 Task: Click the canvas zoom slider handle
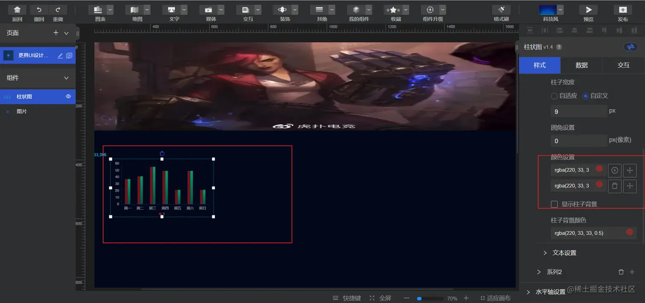[419, 299]
